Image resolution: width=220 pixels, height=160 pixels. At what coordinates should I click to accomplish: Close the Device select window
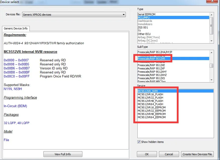(212, 1)
